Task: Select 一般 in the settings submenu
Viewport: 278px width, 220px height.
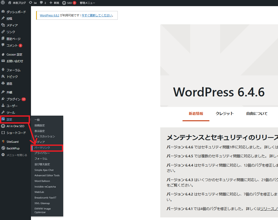Action: pos(37,120)
